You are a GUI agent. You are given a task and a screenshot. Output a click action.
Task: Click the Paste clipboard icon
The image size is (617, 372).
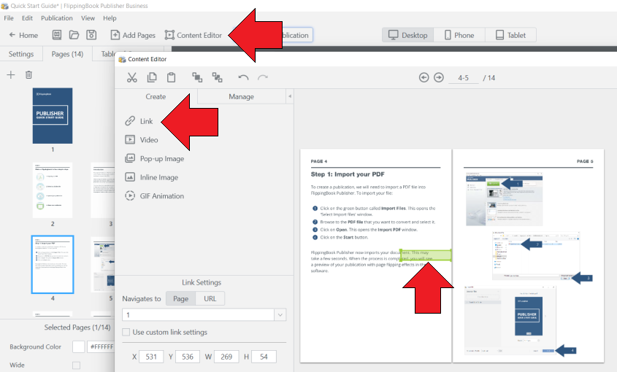171,77
